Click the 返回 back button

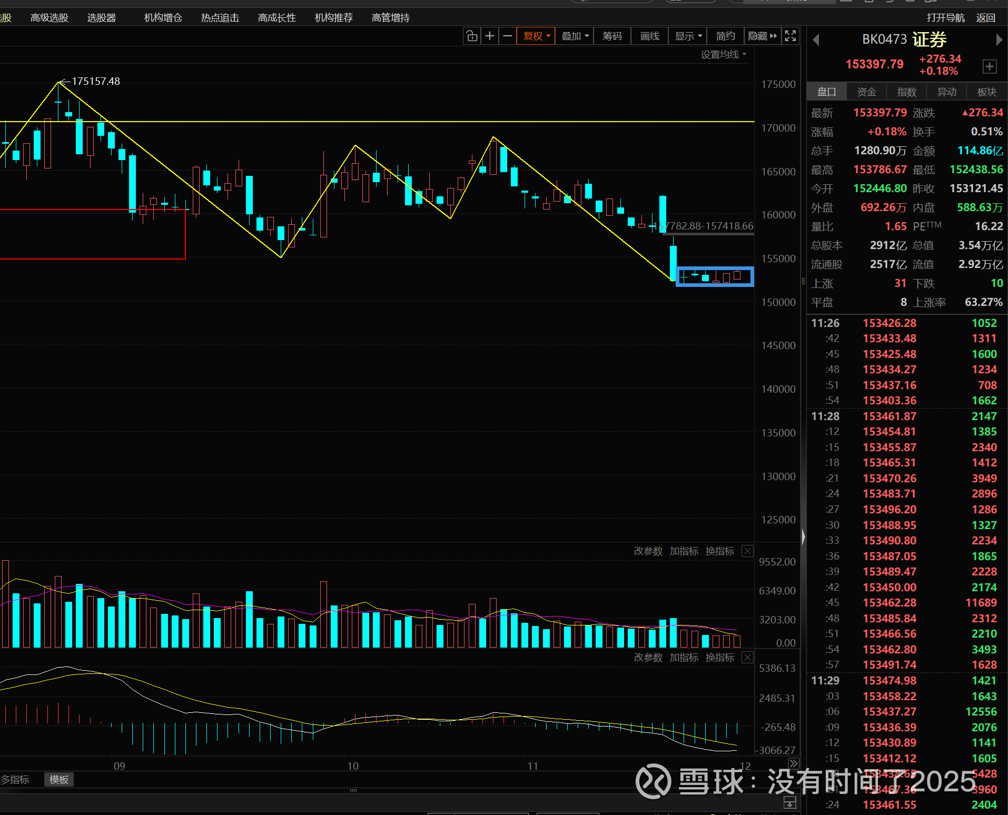pos(986,18)
